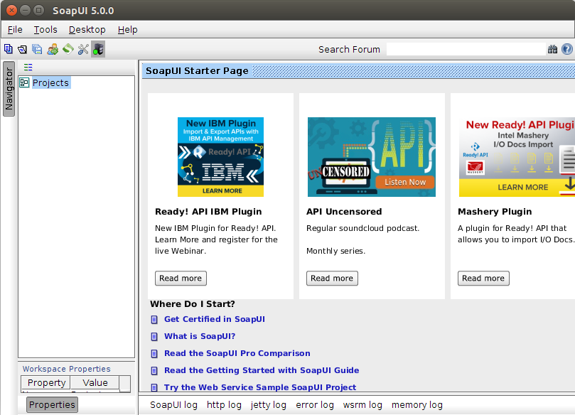The image size is (575, 415).
Task: Click the Value column header
Action: 95,383
